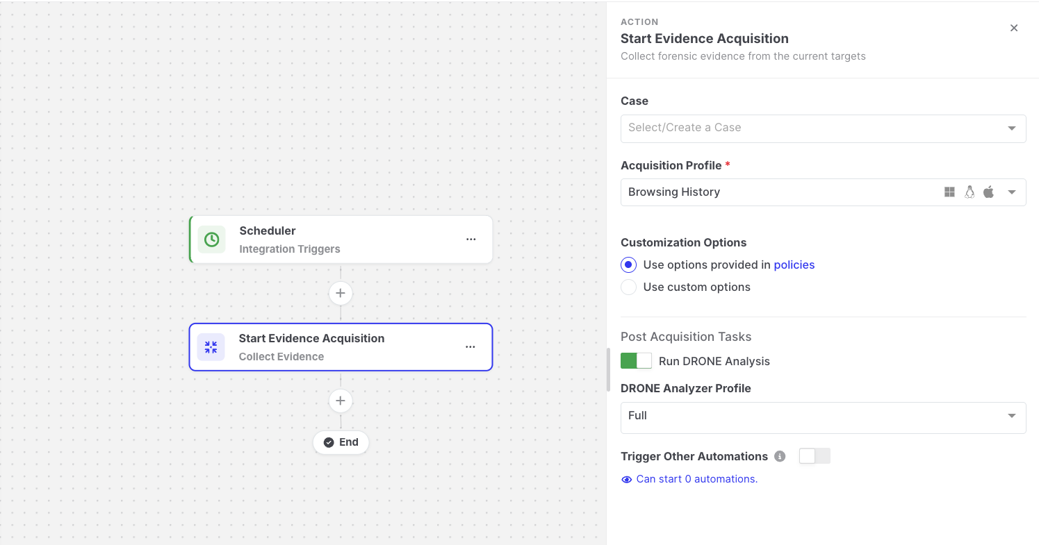
Task: Click the End node label
Action: click(349, 442)
